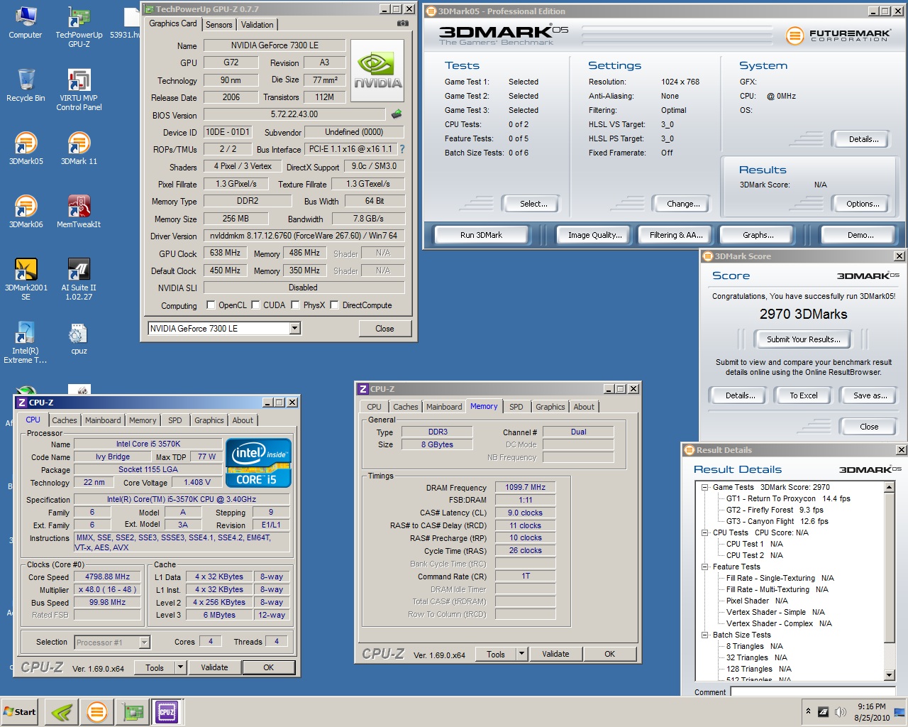Open the Recycle Bin icon
This screenshot has width=908, height=727.
pyautogui.click(x=26, y=85)
